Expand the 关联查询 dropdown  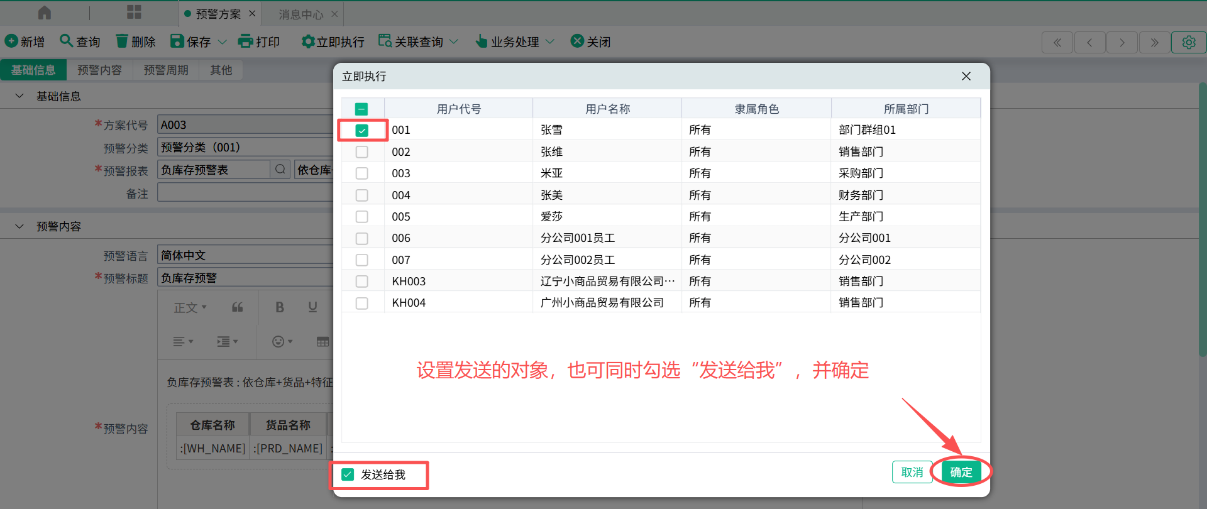(x=454, y=42)
